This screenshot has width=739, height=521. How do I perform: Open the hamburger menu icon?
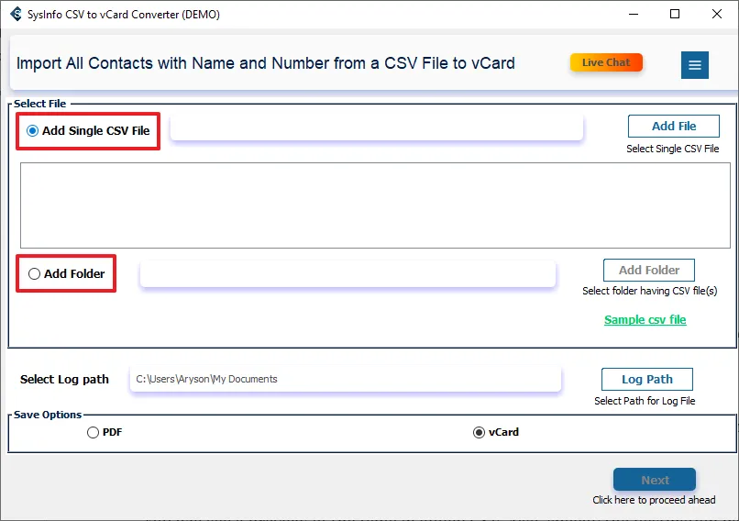tap(694, 65)
